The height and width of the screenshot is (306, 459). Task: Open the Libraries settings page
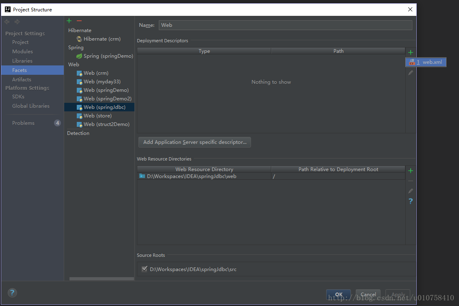[22, 61]
